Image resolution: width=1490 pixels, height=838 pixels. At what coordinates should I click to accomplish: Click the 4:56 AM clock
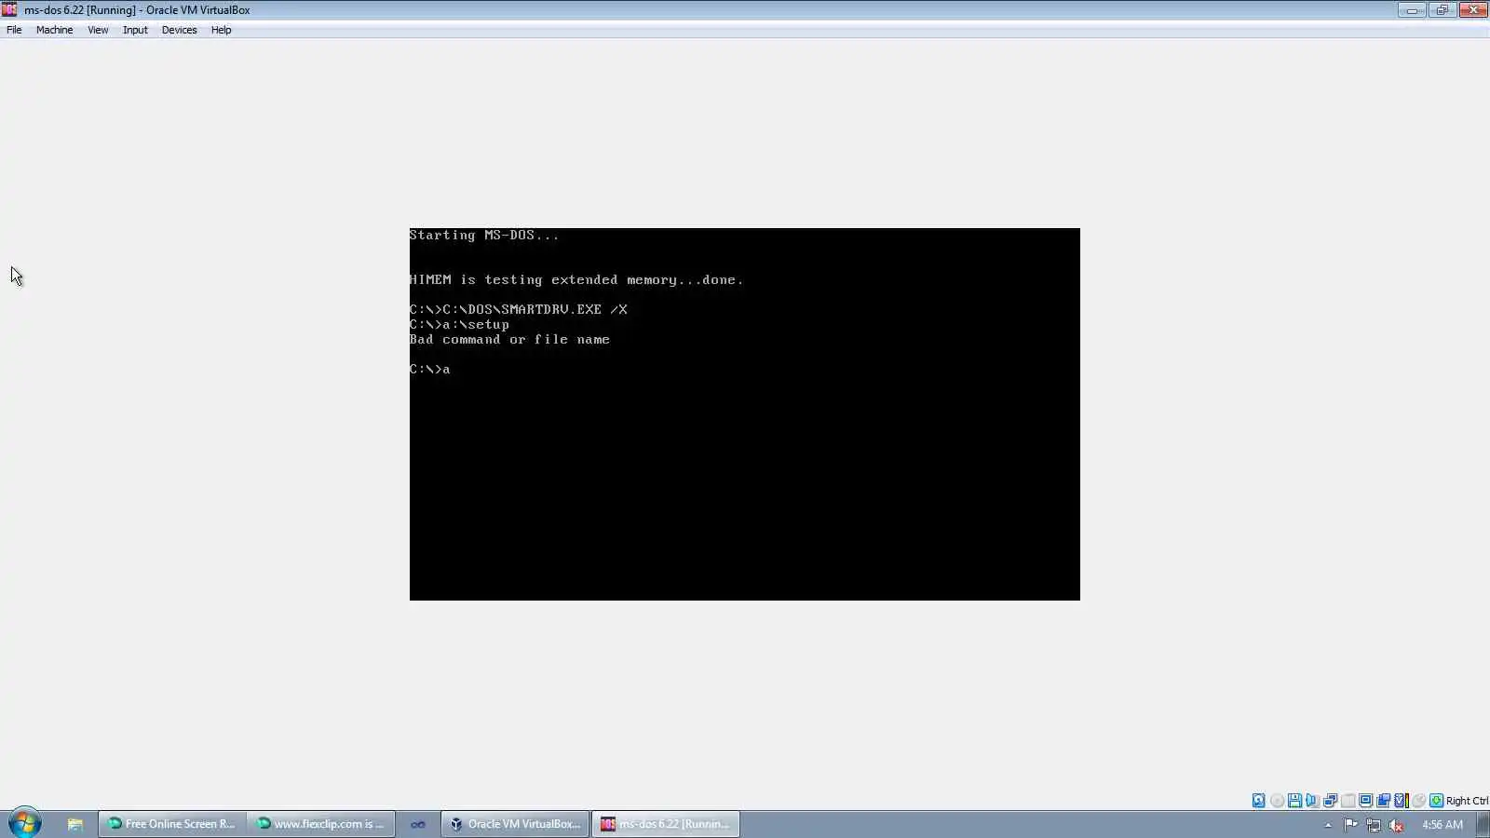[1442, 825]
